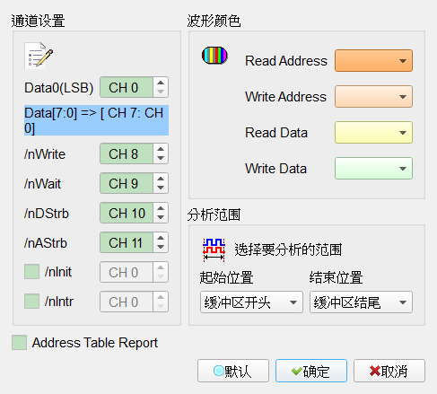
Task: Click the /nWrite CH 8 field
Action: pyautogui.click(x=127, y=153)
